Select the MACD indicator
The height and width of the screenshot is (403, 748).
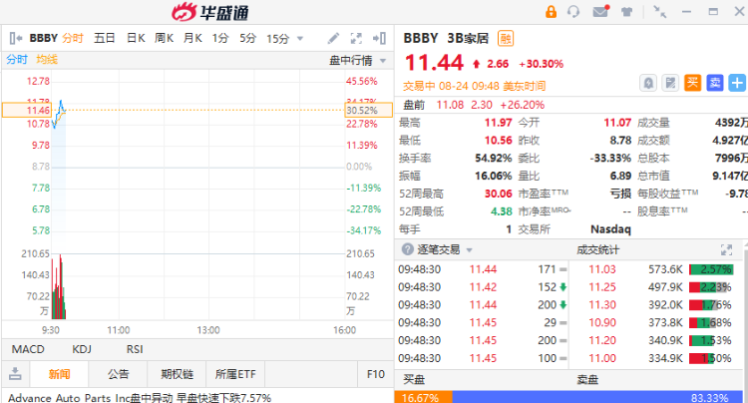tap(28, 349)
